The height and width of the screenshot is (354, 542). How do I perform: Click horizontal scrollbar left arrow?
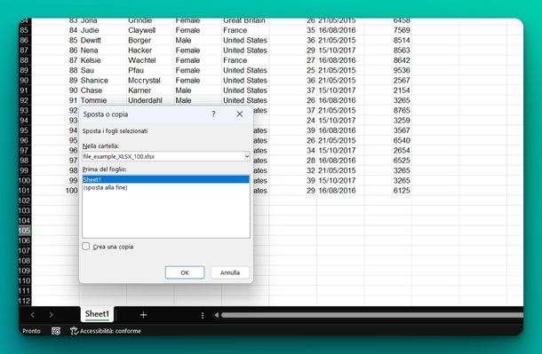pyautogui.click(x=217, y=315)
